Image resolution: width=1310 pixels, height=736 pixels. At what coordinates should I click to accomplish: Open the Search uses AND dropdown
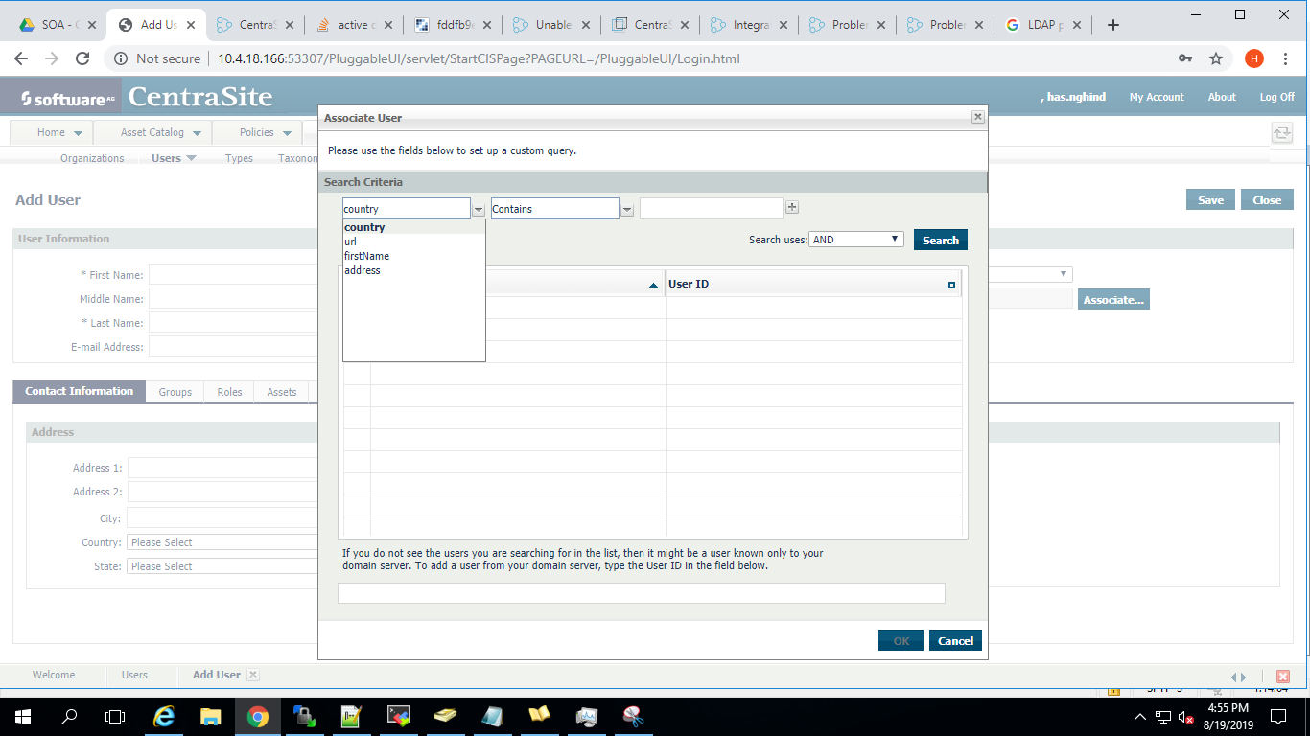tap(856, 240)
